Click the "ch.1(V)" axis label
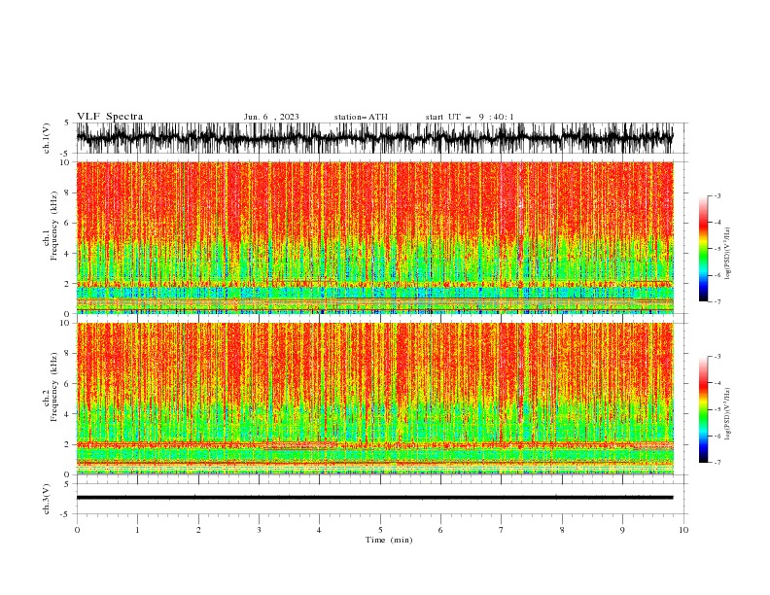This screenshot has height=595, width=770. tap(47, 138)
